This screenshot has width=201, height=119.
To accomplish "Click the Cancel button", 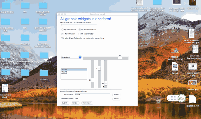I will (75, 103).
